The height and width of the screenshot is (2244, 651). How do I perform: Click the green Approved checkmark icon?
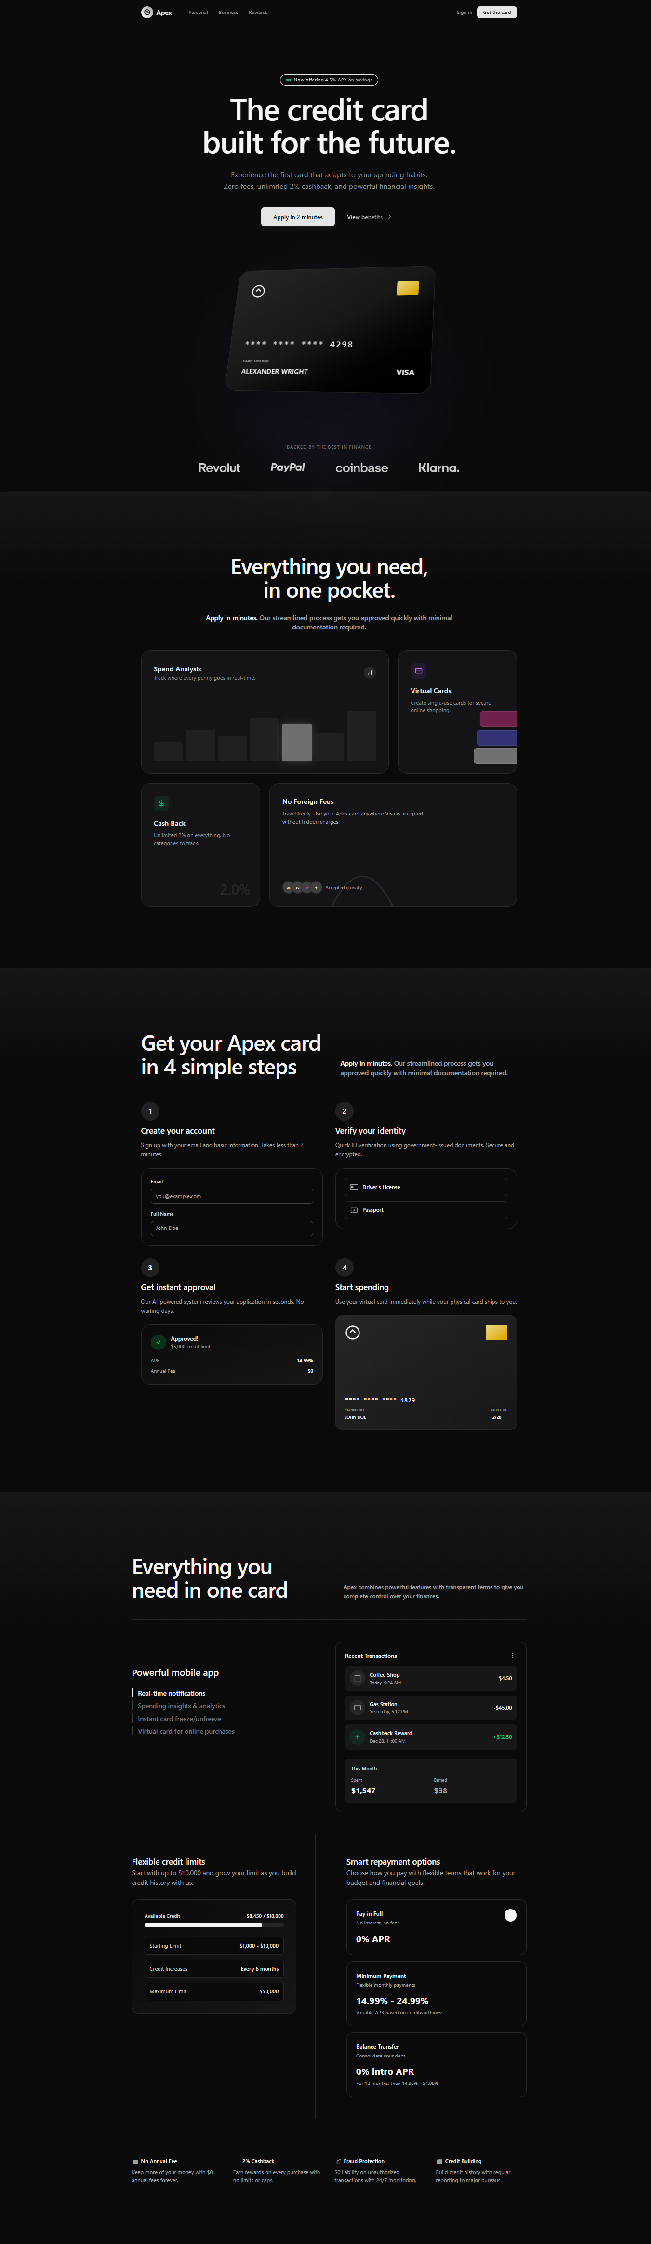click(159, 1342)
